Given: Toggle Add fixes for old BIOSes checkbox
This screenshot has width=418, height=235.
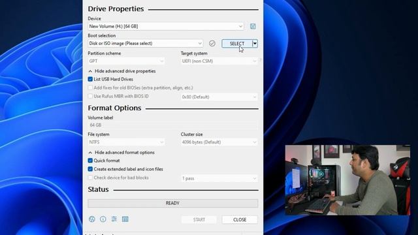Looking at the screenshot, I should (90, 87).
